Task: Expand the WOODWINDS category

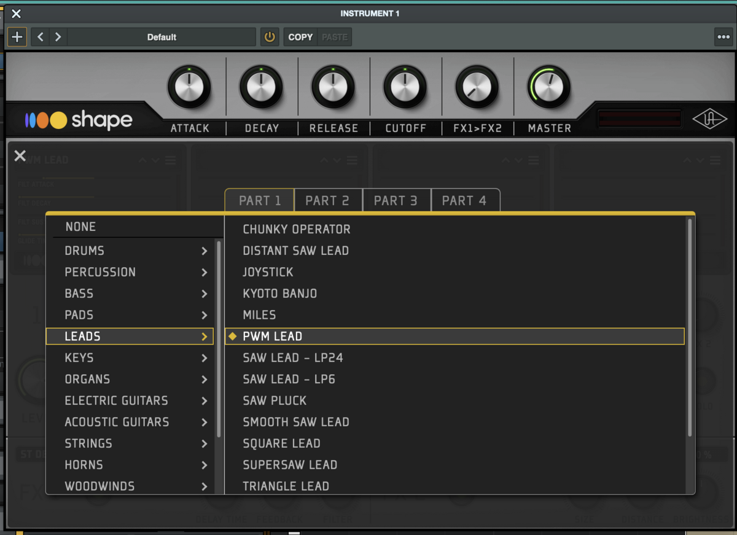Action: 130,486
